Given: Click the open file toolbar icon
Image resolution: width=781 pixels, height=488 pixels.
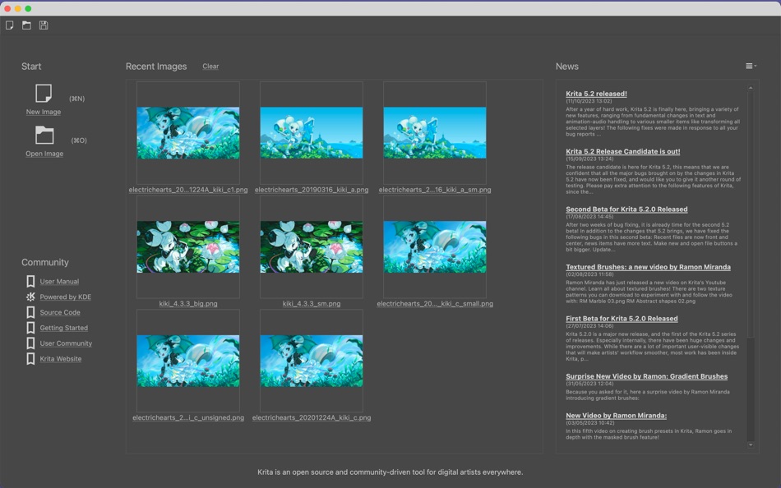Looking at the screenshot, I should [x=26, y=25].
